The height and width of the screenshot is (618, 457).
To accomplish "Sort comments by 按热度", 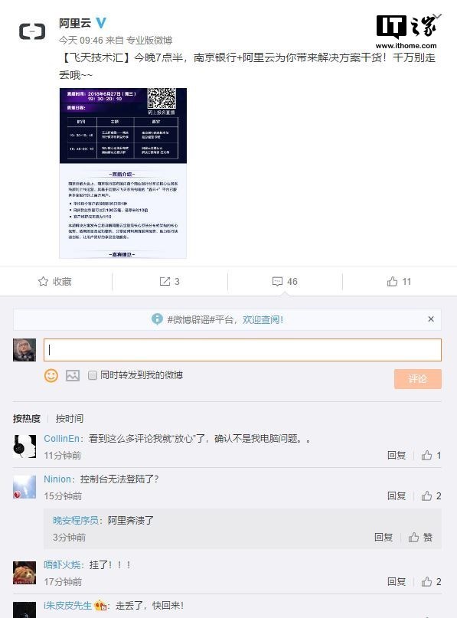I will (x=26, y=419).
